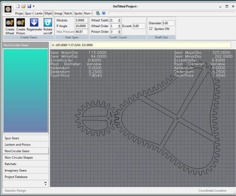Decrease Wheel Order using spinner down
The height and width of the screenshot is (196, 236).
tap(119, 27)
